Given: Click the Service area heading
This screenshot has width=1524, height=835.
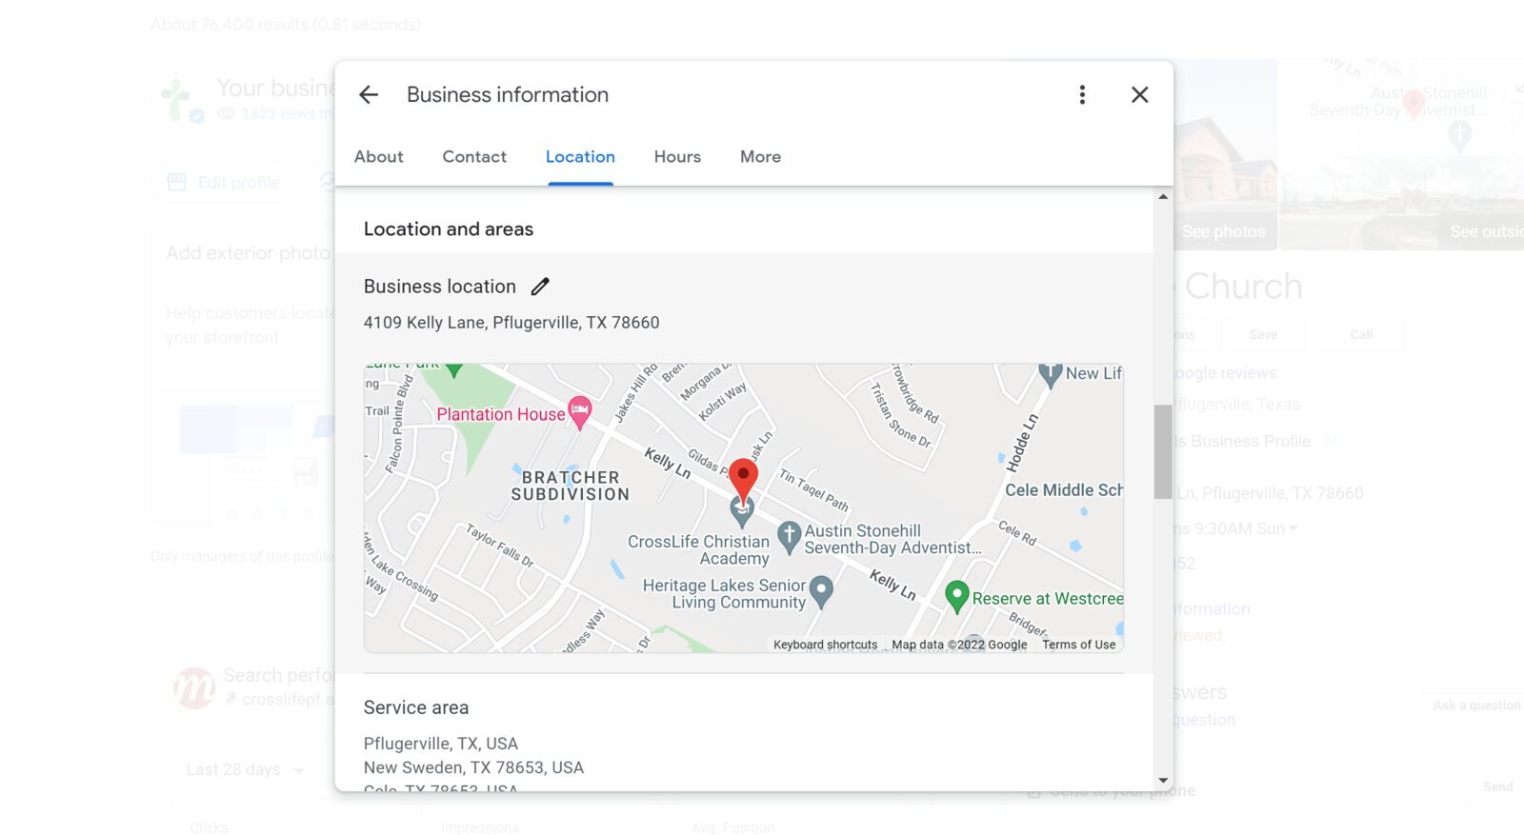Looking at the screenshot, I should point(416,707).
